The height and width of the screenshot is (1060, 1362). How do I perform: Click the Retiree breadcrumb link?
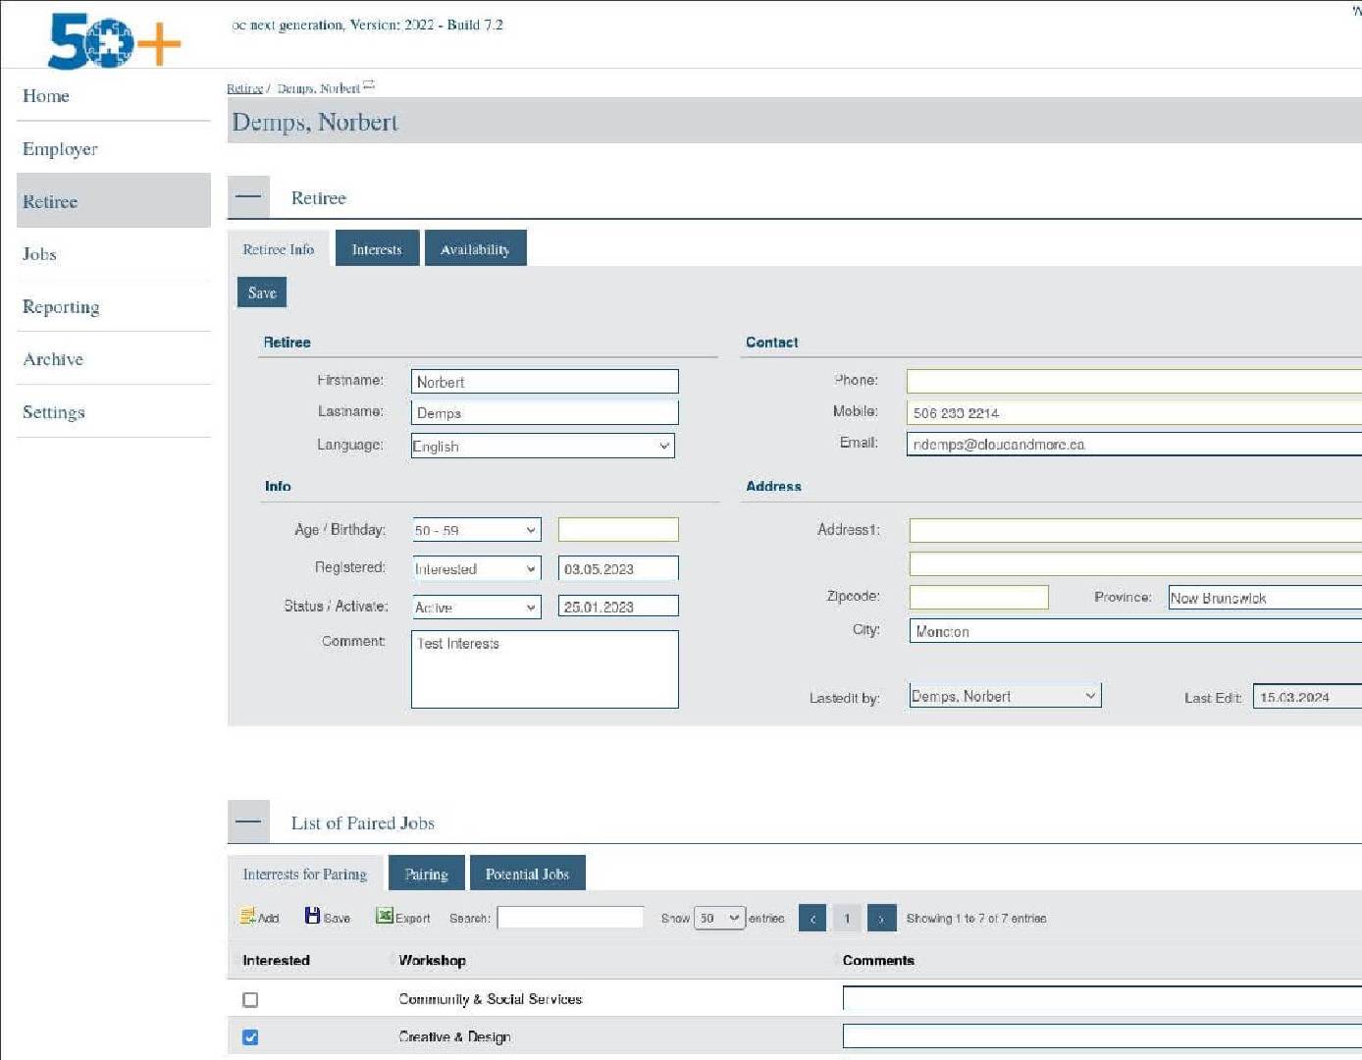[x=244, y=87]
